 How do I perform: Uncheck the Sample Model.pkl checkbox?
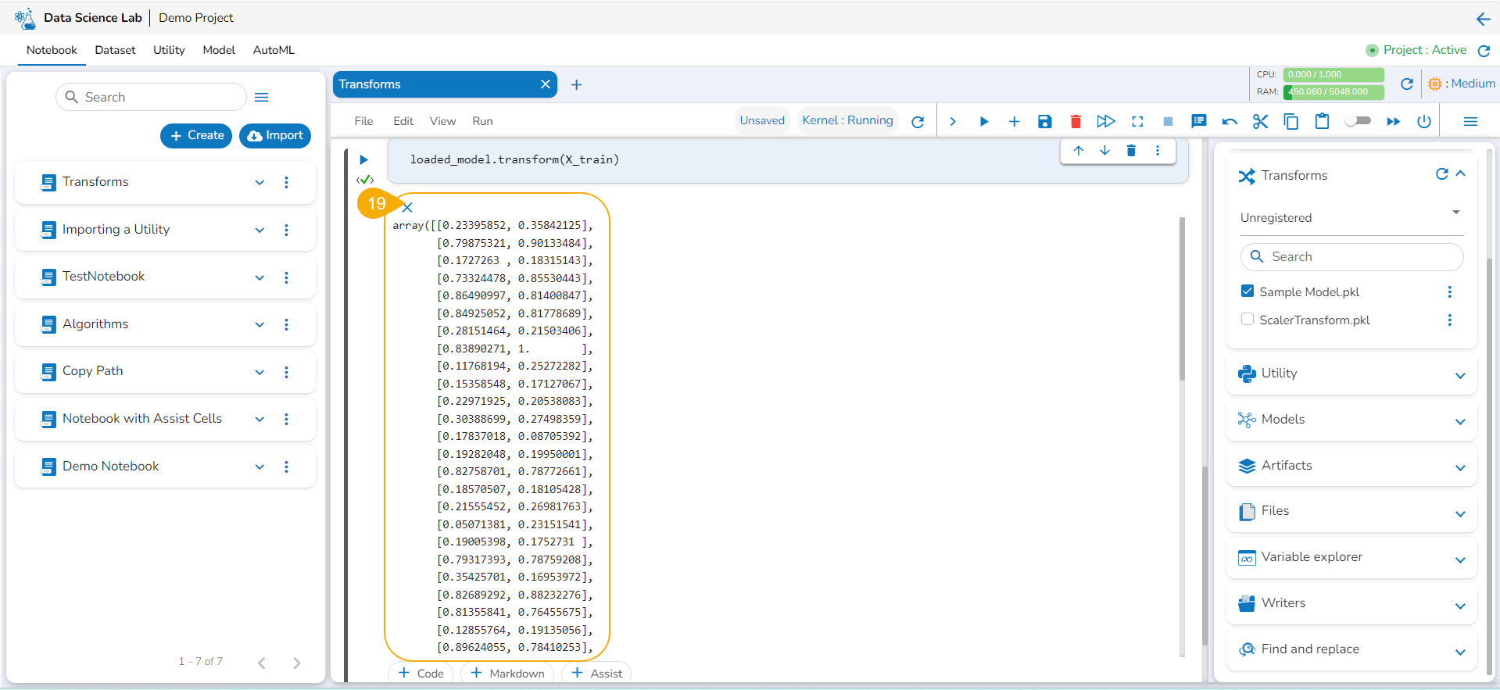pyautogui.click(x=1248, y=291)
